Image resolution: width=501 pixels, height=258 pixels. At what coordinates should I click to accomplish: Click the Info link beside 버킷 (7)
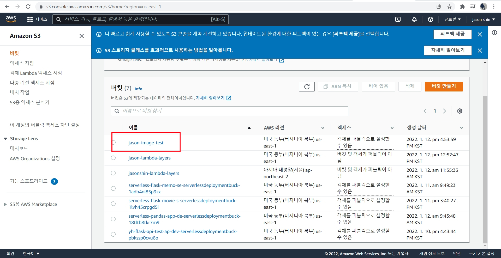(138, 89)
